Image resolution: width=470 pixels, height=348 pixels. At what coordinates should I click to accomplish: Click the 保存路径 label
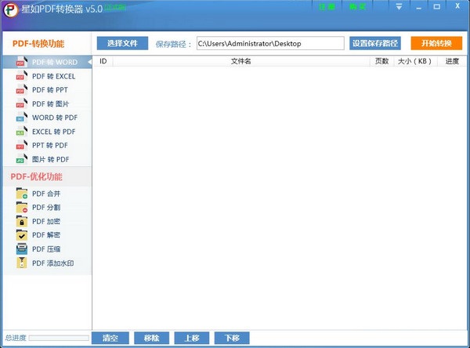pyautogui.click(x=173, y=44)
